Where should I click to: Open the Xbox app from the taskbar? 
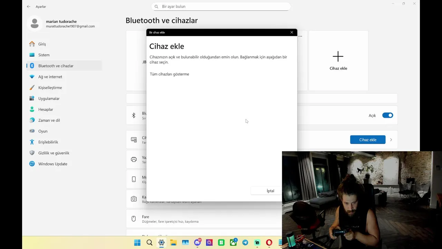click(233, 242)
